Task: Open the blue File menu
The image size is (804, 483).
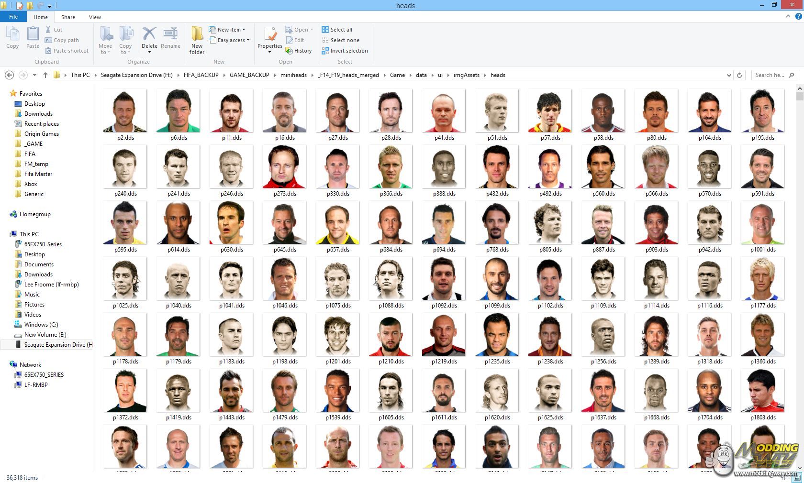Action: 13,17
